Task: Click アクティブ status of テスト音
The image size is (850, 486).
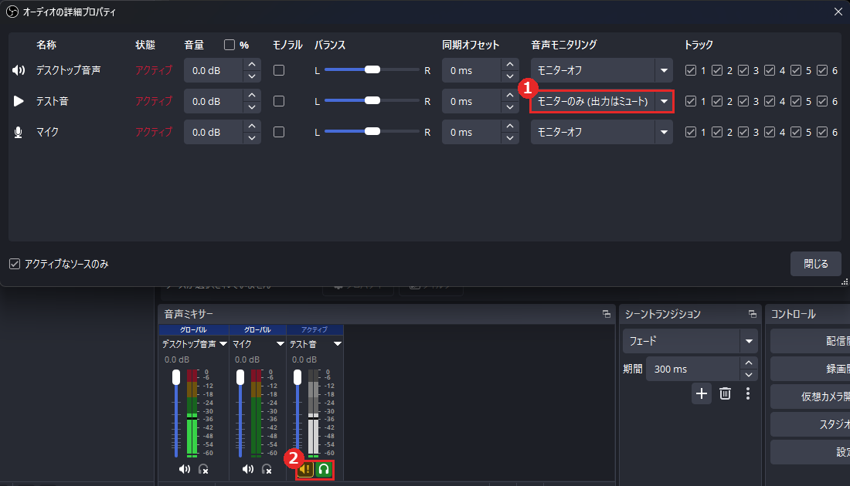Action: [154, 101]
